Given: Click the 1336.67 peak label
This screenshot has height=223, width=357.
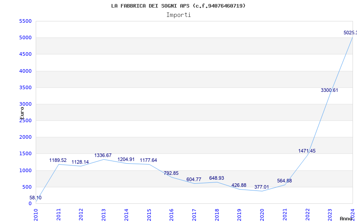Looking at the screenshot, I should (103, 155).
